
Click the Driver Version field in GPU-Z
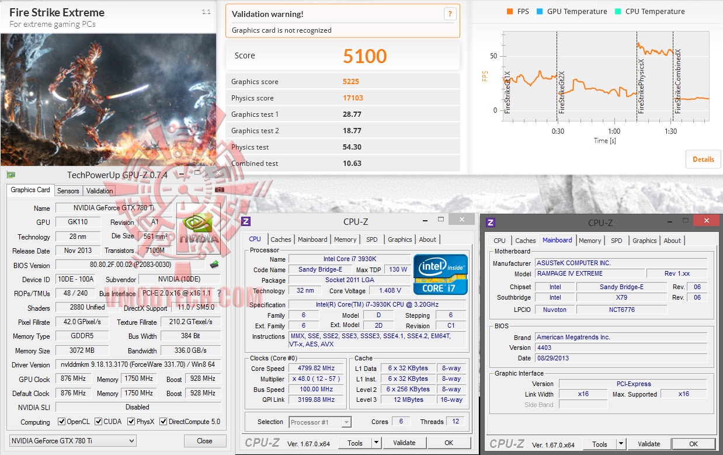[x=138, y=364]
